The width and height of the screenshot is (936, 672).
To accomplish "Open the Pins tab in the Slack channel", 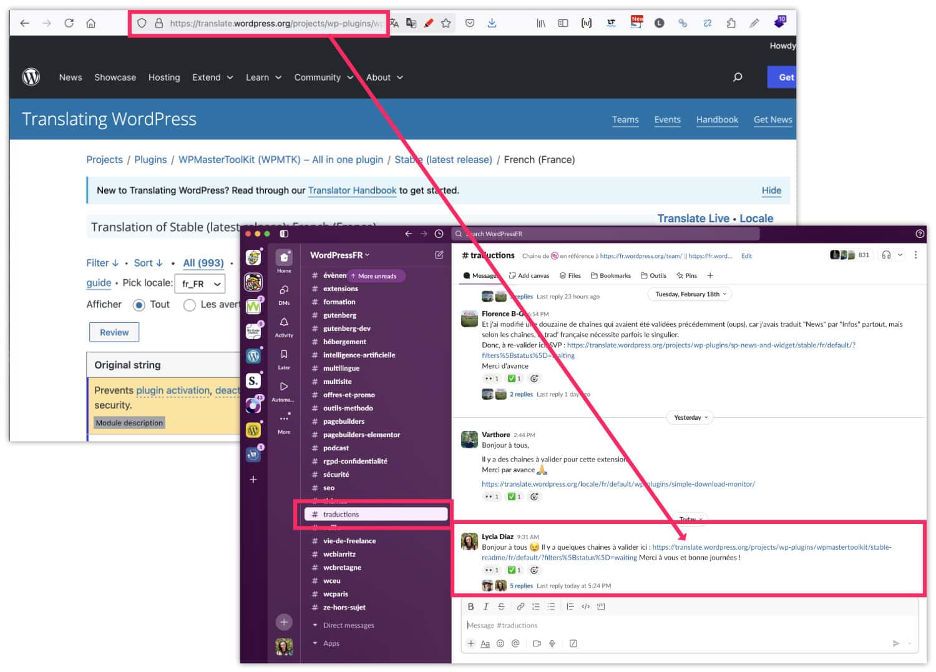I will point(686,275).
